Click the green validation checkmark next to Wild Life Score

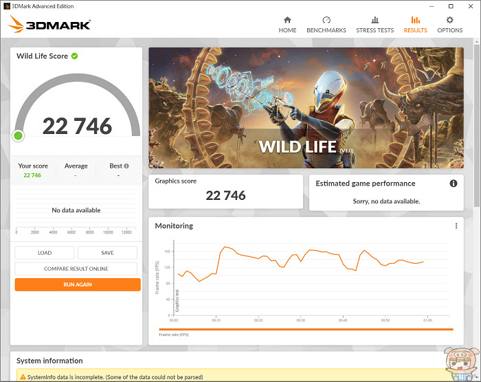(74, 56)
